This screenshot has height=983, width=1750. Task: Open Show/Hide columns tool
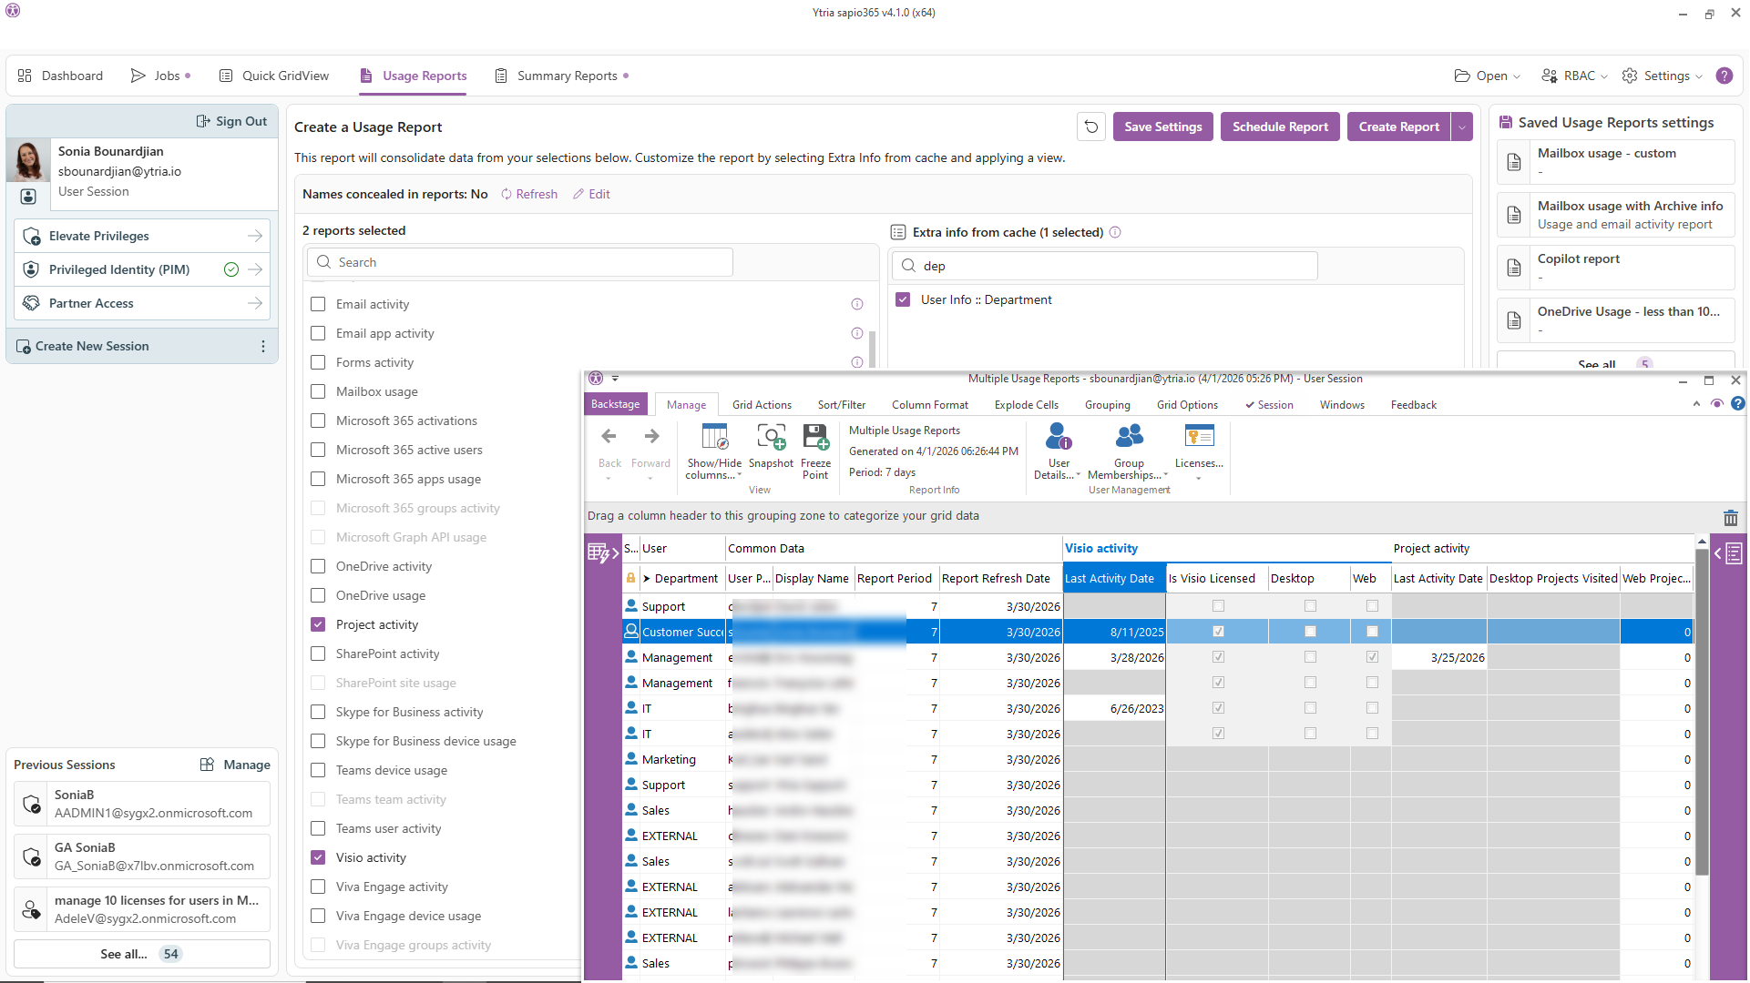[x=714, y=439]
